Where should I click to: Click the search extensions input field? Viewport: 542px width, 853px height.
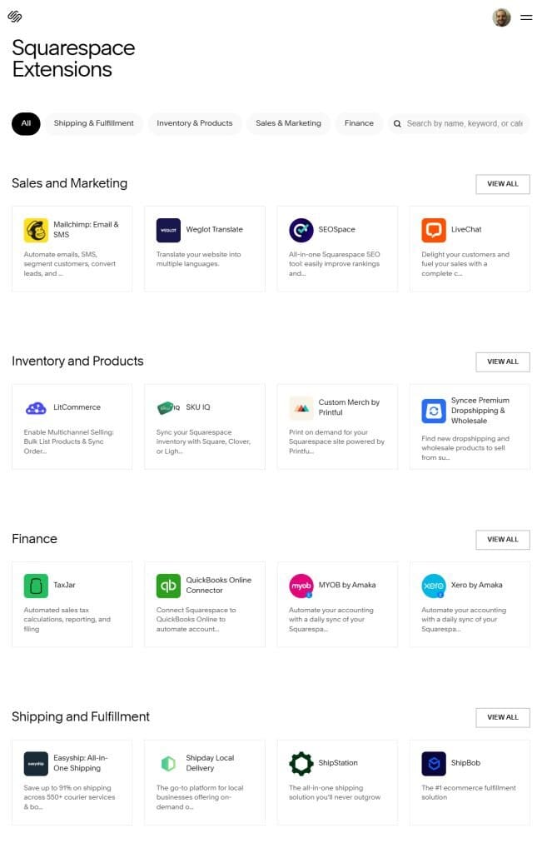(463, 123)
